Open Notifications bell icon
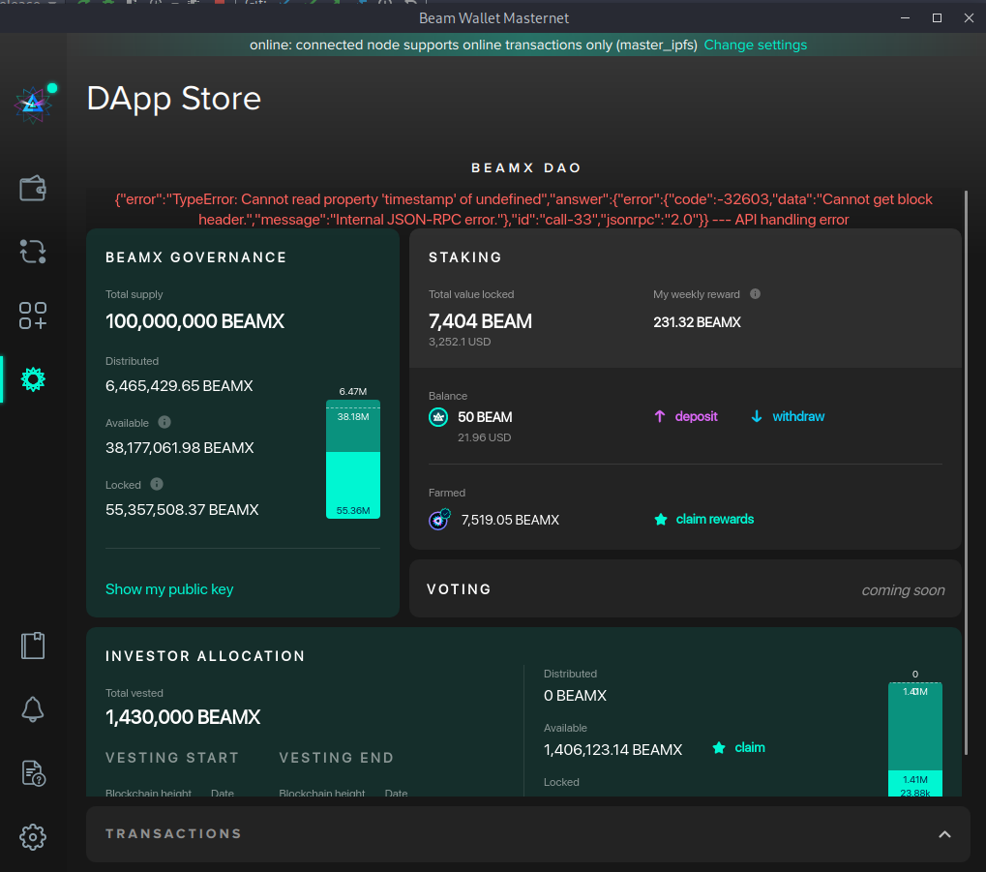The height and width of the screenshot is (872, 986). pos(33,709)
